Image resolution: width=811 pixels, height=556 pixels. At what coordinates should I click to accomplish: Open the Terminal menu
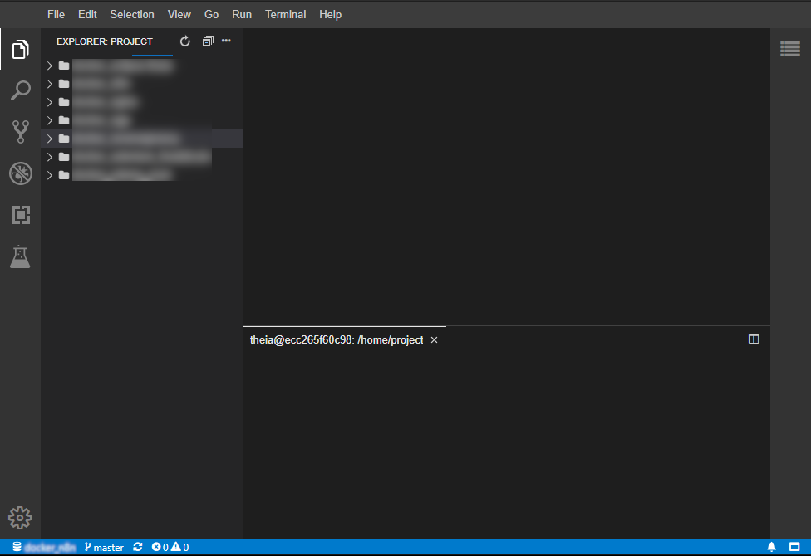[285, 14]
